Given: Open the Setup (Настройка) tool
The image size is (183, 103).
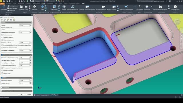Looking at the screenshot, I should pos(21,7).
